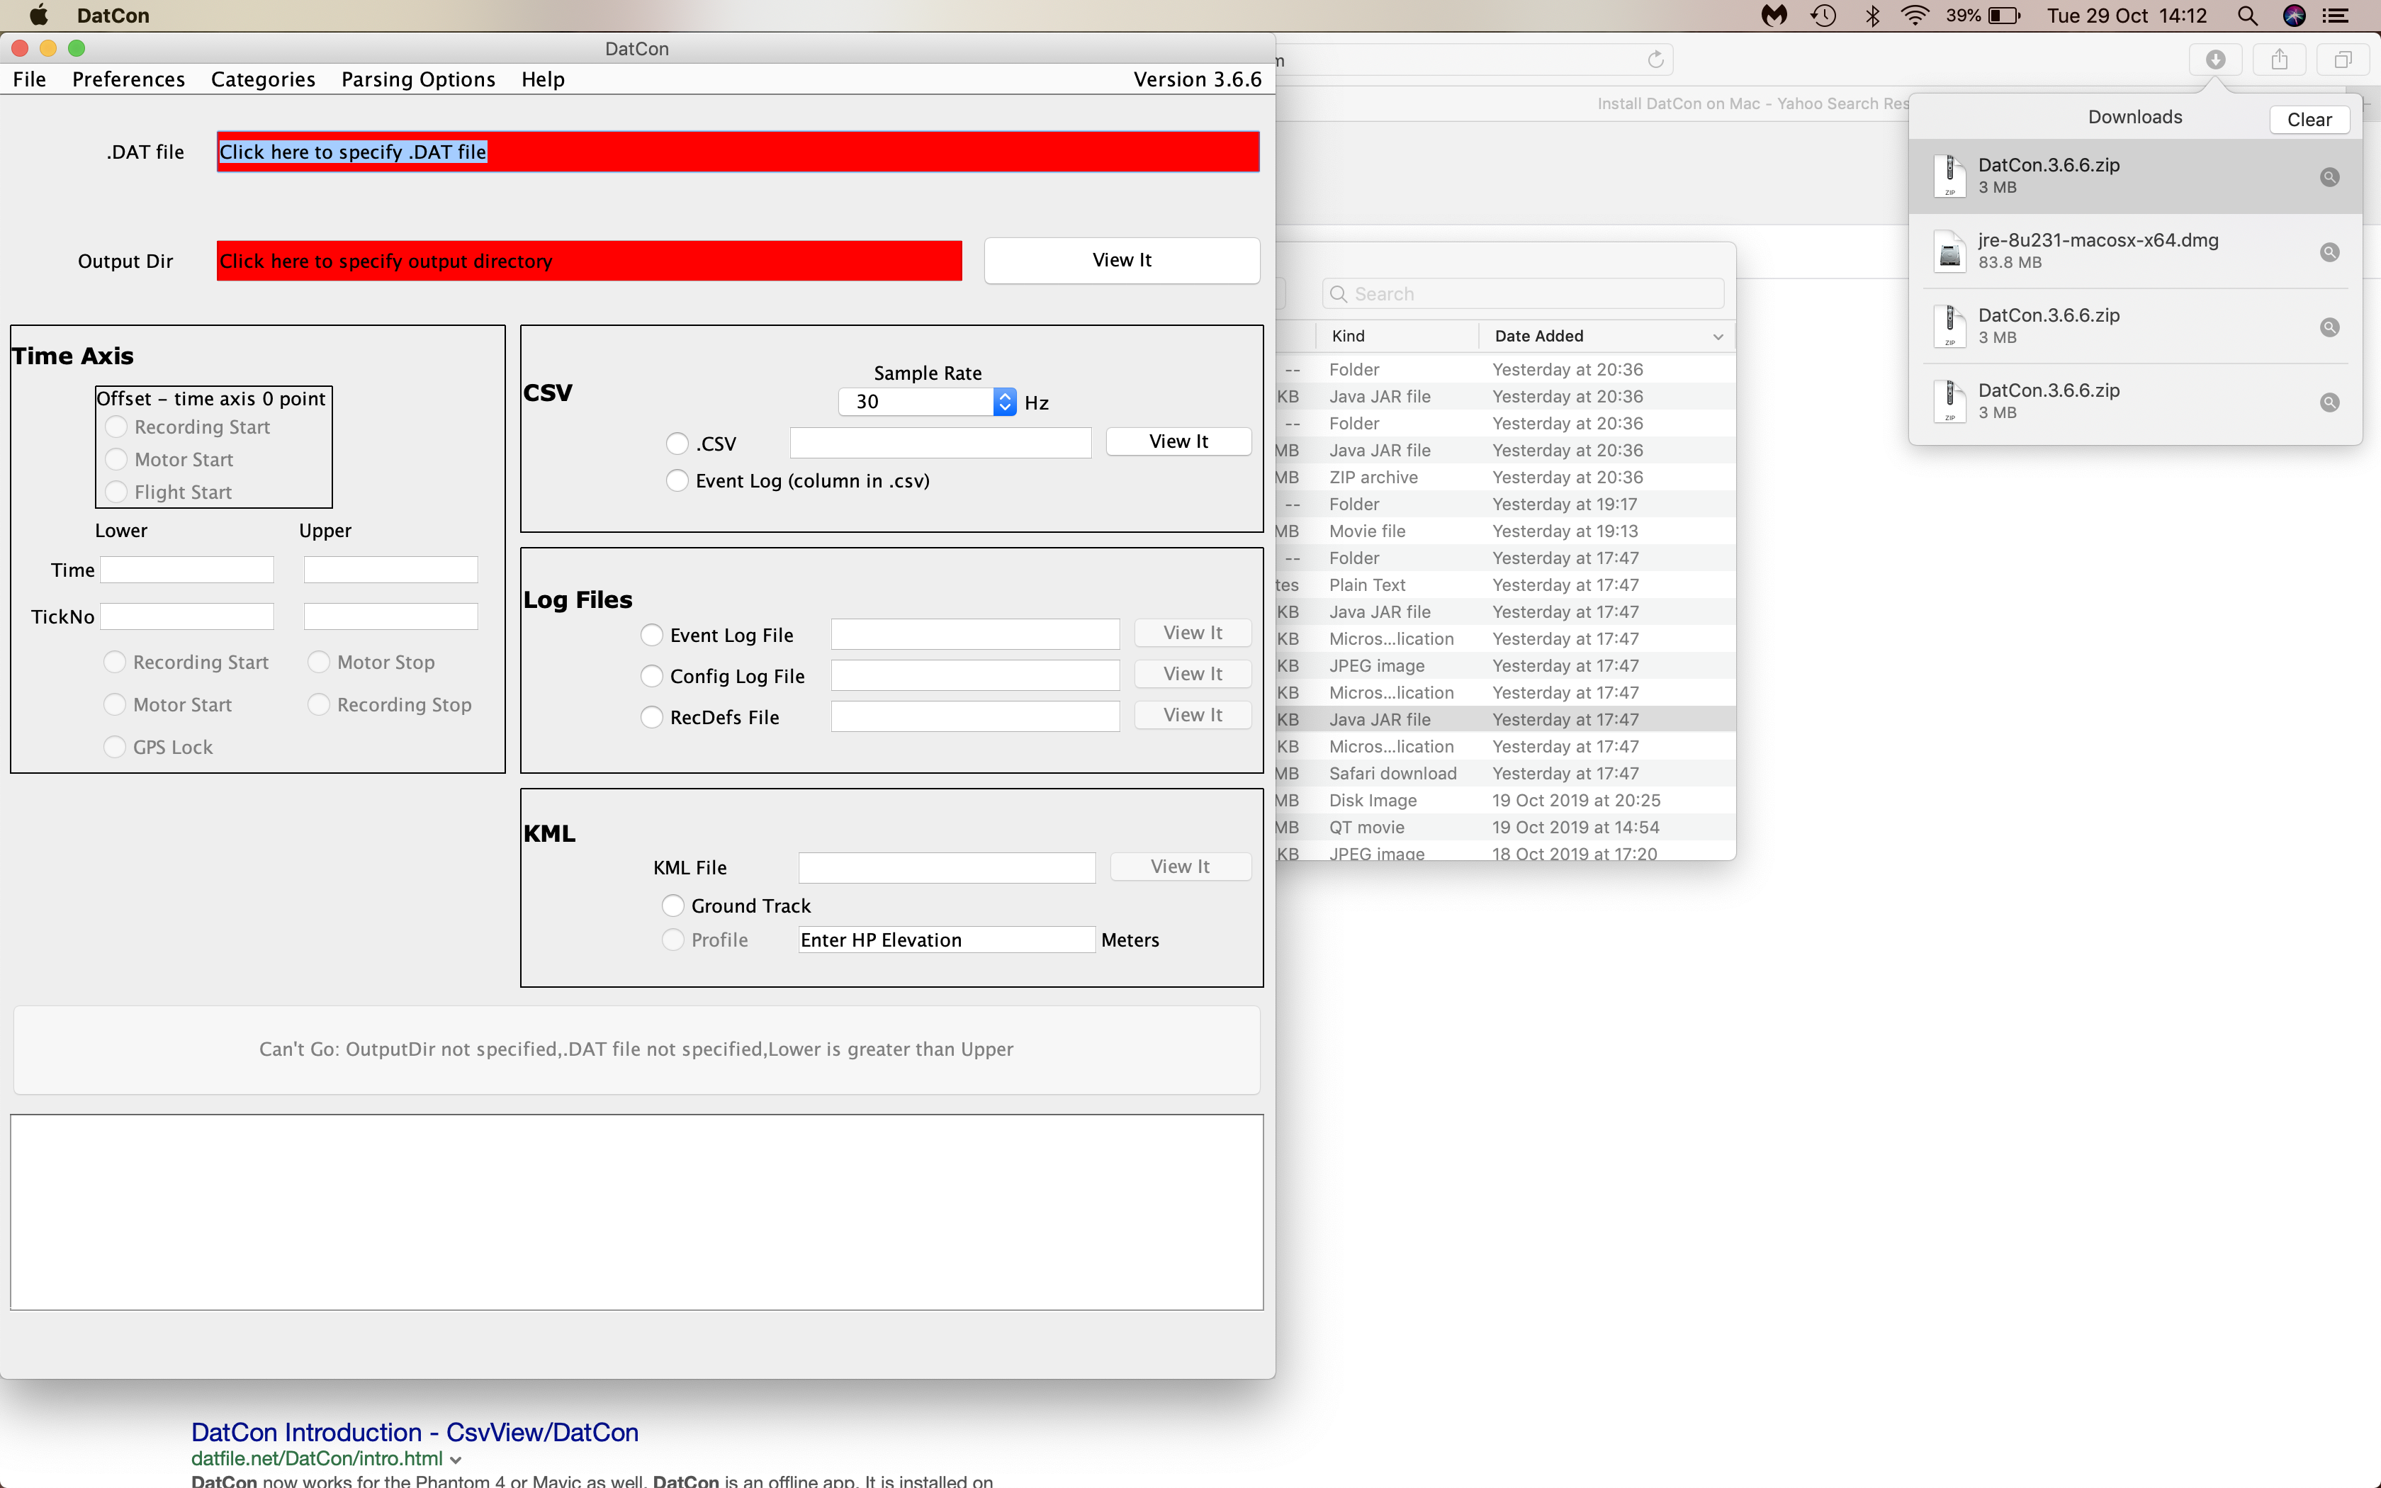Click View It for Event Log File
2381x1488 pixels.
tap(1193, 633)
